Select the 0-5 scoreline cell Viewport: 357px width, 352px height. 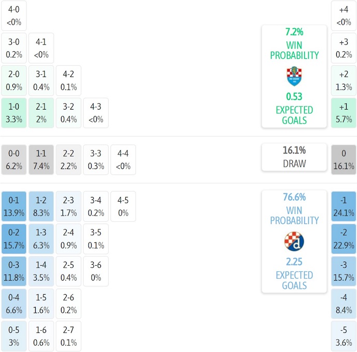(14, 336)
